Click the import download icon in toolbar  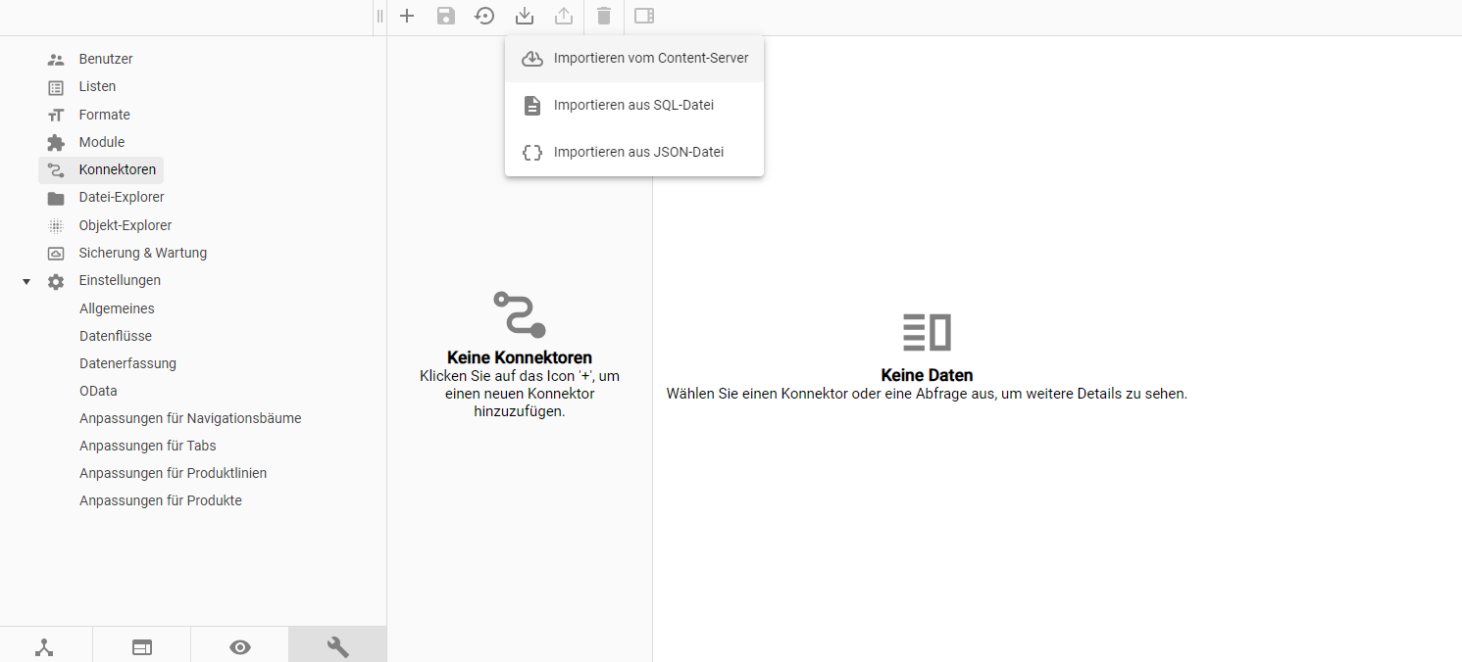coord(525,16)
